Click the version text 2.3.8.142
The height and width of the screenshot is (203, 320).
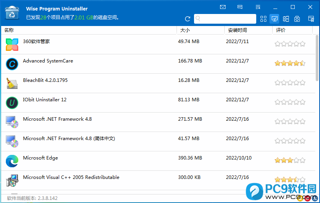pos(47,198)
